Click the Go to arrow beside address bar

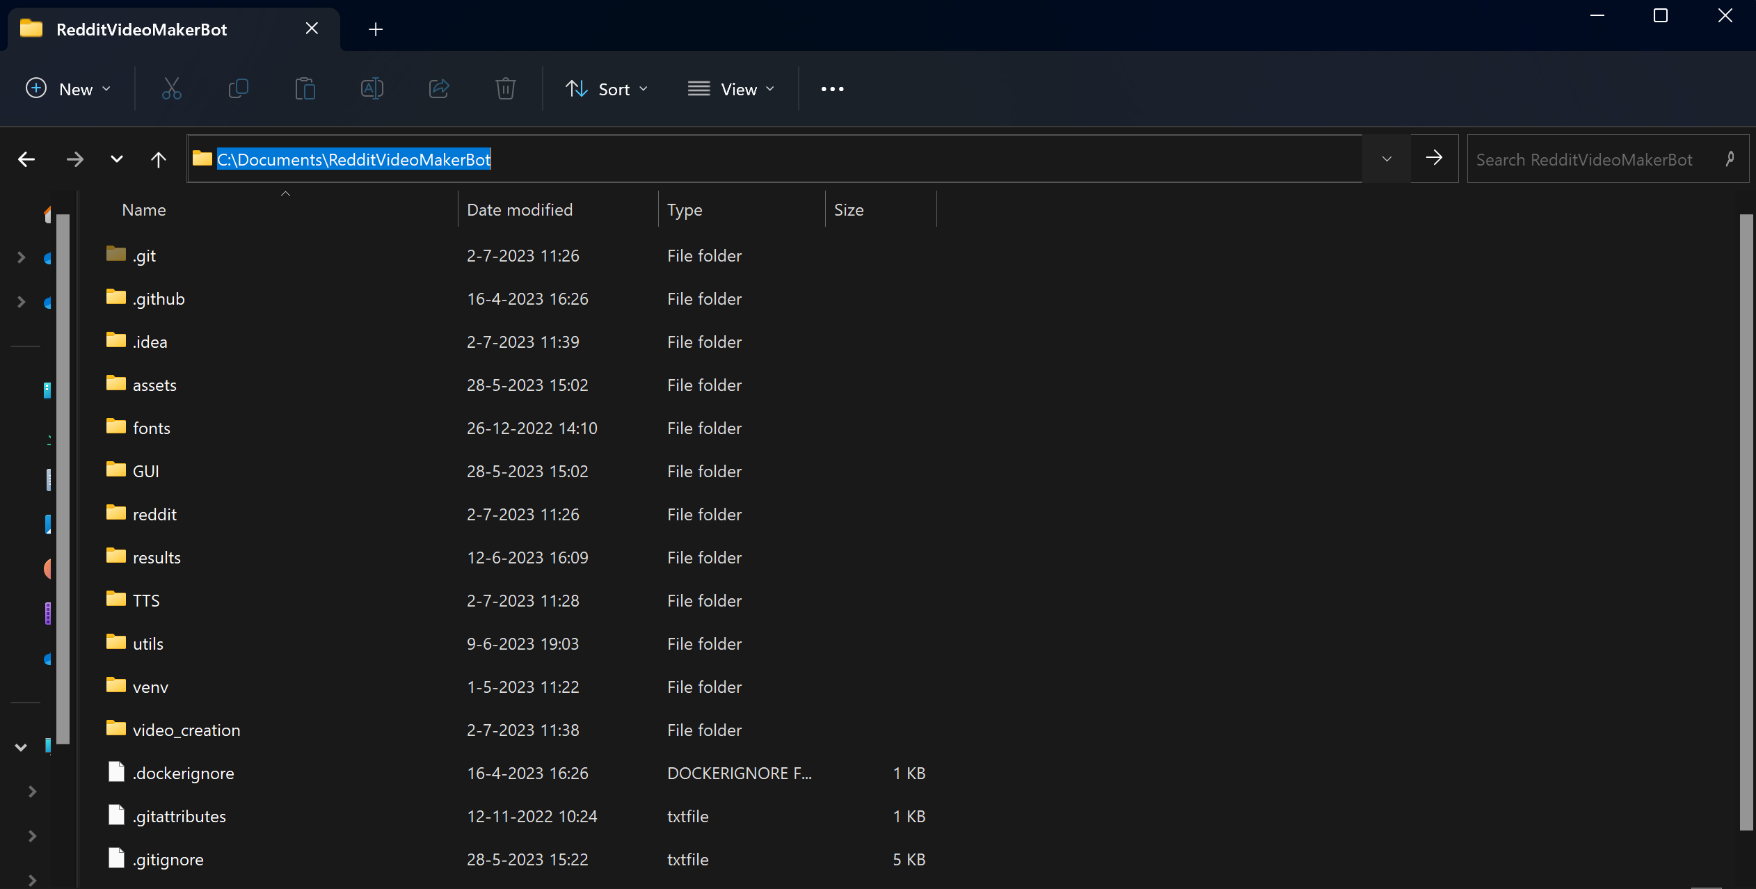pos(1434,158)
